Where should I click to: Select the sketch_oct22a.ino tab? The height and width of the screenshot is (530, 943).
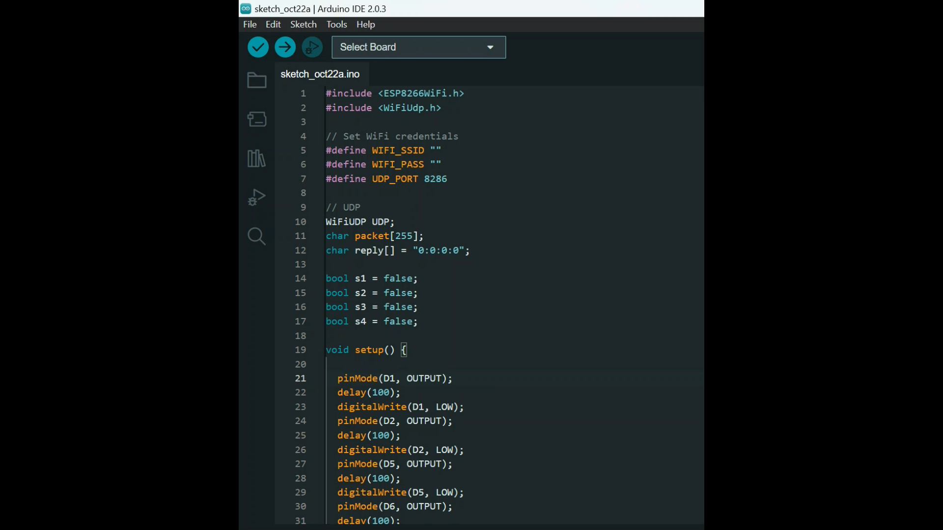click(x=320, y=74)
